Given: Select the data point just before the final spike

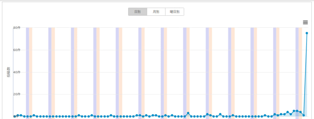Looking at the screenshot, I should [x=304, y=115].
